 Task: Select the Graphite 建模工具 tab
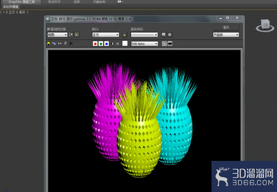pyautogui.click(x=22, y=2)
